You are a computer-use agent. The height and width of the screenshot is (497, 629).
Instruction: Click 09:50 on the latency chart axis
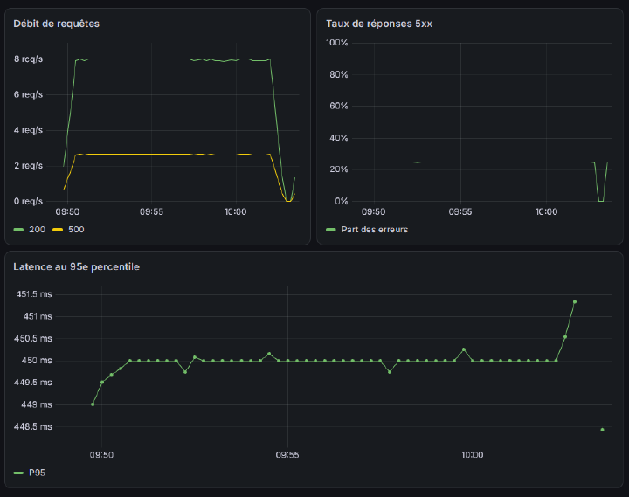101,455
